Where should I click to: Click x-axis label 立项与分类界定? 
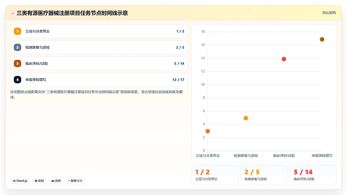(x=208, y=156)
